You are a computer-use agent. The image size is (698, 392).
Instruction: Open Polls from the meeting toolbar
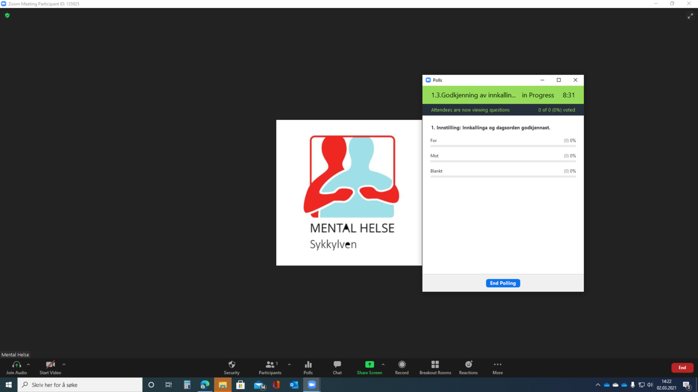click(308, 368)
